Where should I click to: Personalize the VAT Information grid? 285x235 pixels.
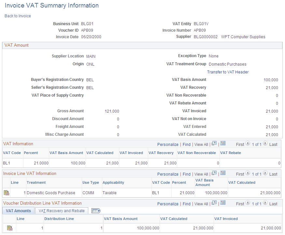point(168,144)
